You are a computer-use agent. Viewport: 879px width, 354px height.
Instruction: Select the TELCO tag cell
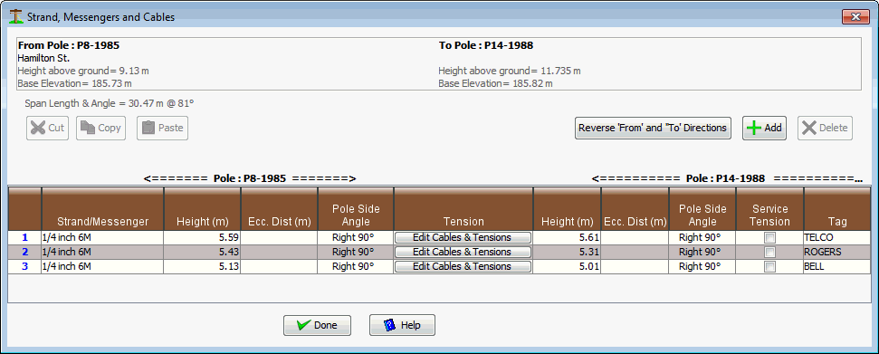[x=837, y=238]
